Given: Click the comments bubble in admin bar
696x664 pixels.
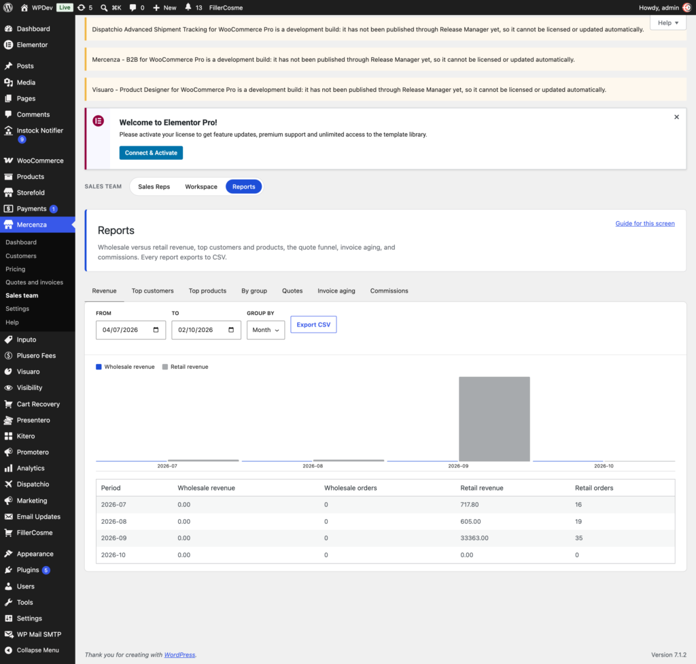Looking at the screenshot, I should coord(133,7).
